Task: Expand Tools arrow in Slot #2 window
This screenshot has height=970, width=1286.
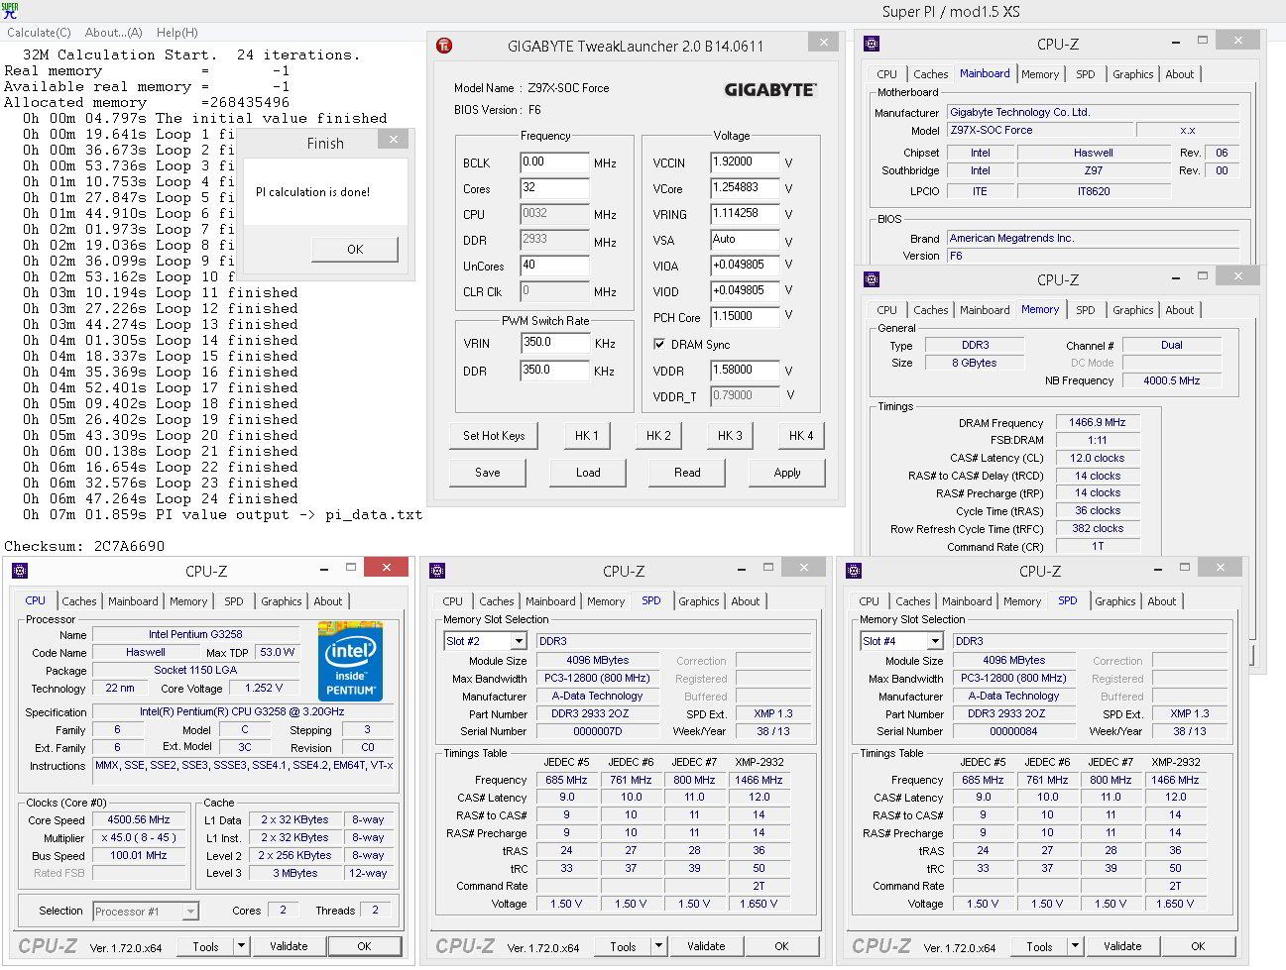Action: [658, 946]
